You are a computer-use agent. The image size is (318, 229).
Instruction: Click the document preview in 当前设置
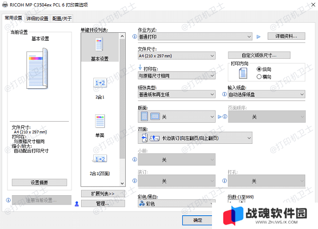point(38,69)
